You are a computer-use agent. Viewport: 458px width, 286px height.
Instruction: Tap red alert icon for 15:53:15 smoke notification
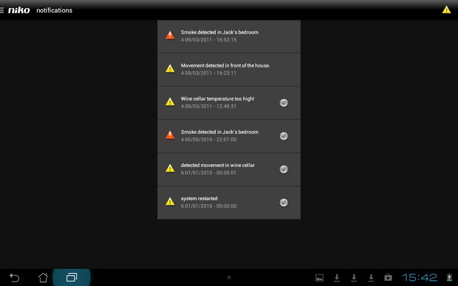point(170,35)
